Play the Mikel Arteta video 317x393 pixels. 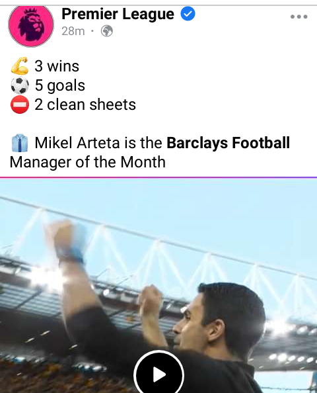point(159,373)
